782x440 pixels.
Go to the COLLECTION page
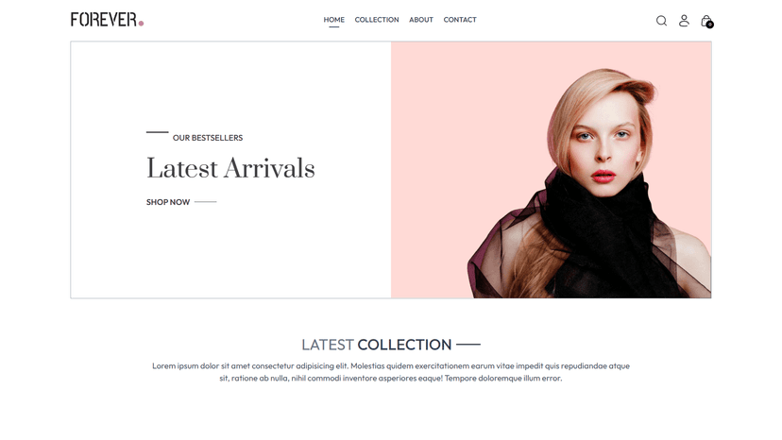point(377,20)
